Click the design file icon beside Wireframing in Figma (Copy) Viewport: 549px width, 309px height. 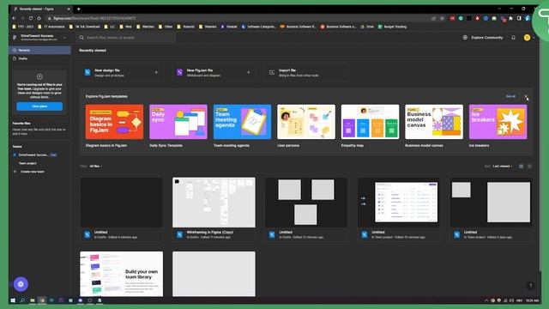179,234
